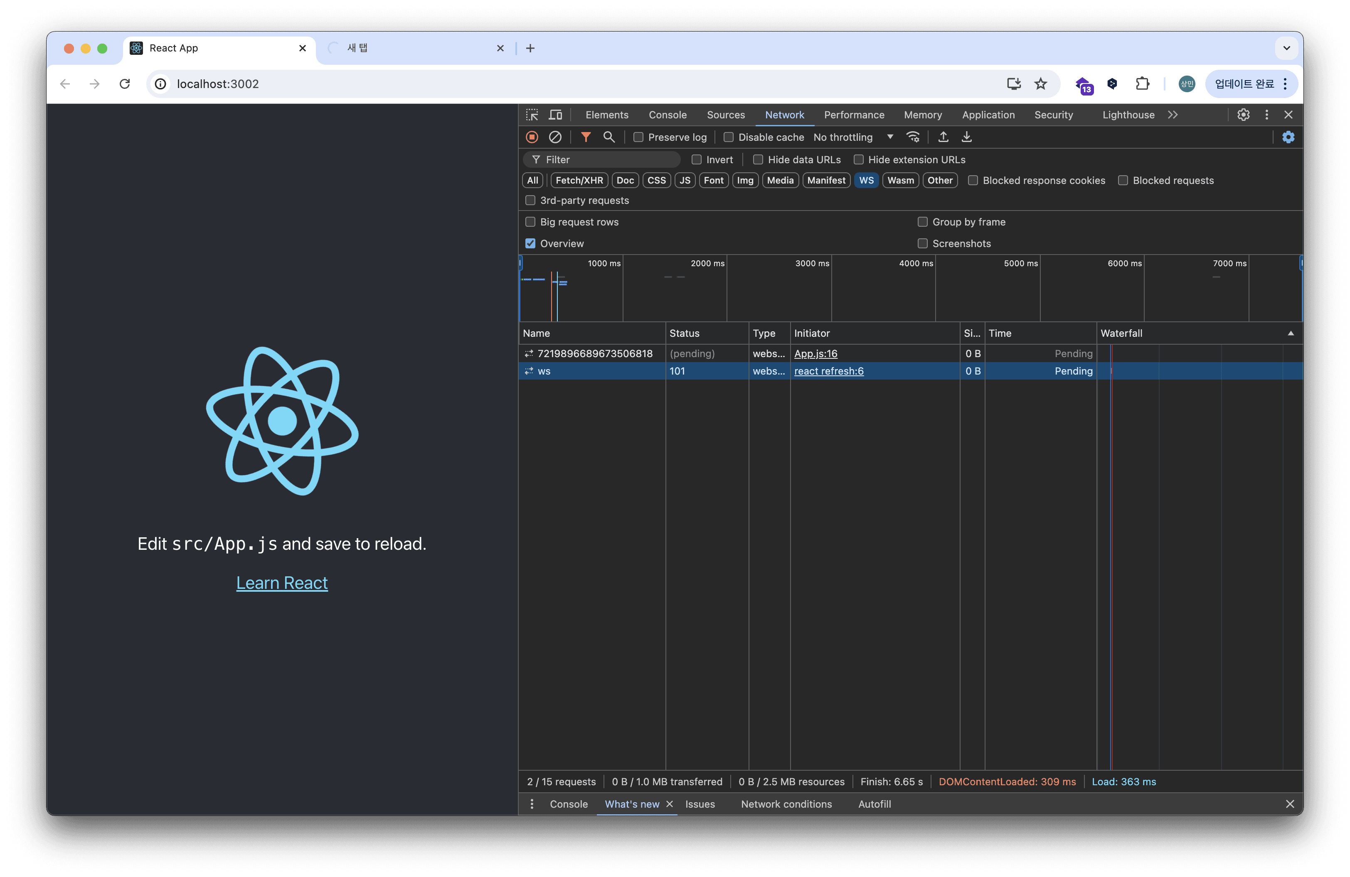Open network conditions wifi icon

(913, 137)
